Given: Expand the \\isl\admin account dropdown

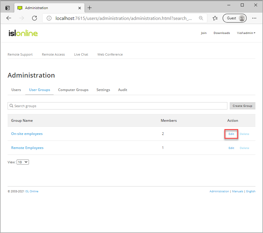Looking at the screenshot, I should tap(246, 33).
